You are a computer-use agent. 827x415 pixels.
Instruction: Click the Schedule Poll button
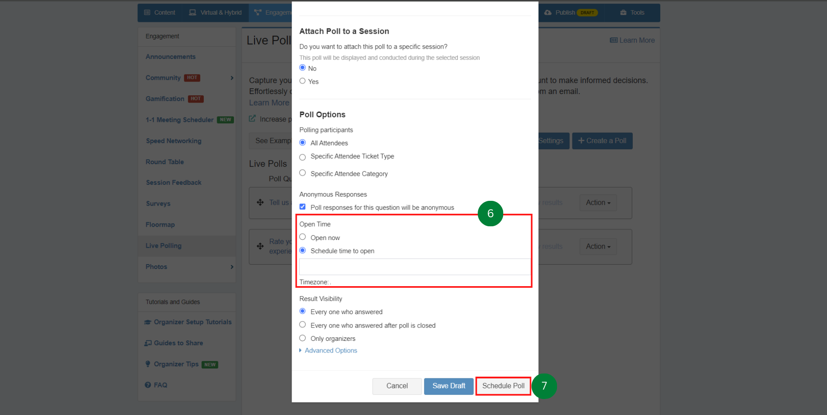coord(503,386)
